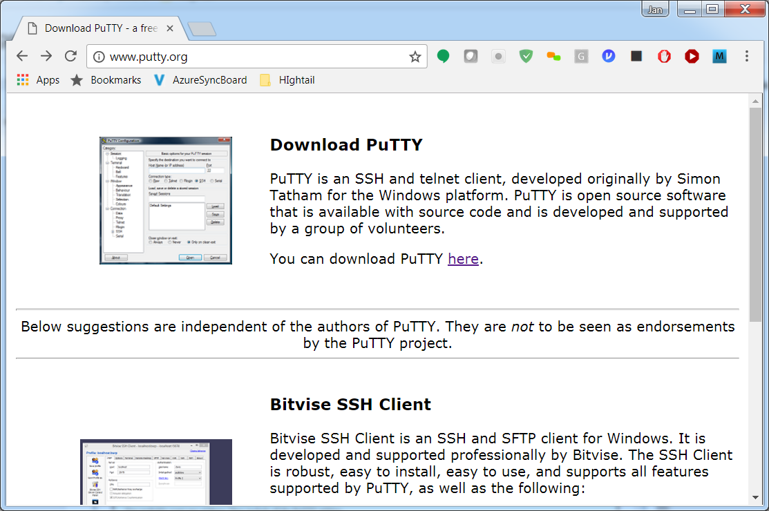Reload the putty.org page
Viewport: 769px width, 511px height.
point(70,57)
